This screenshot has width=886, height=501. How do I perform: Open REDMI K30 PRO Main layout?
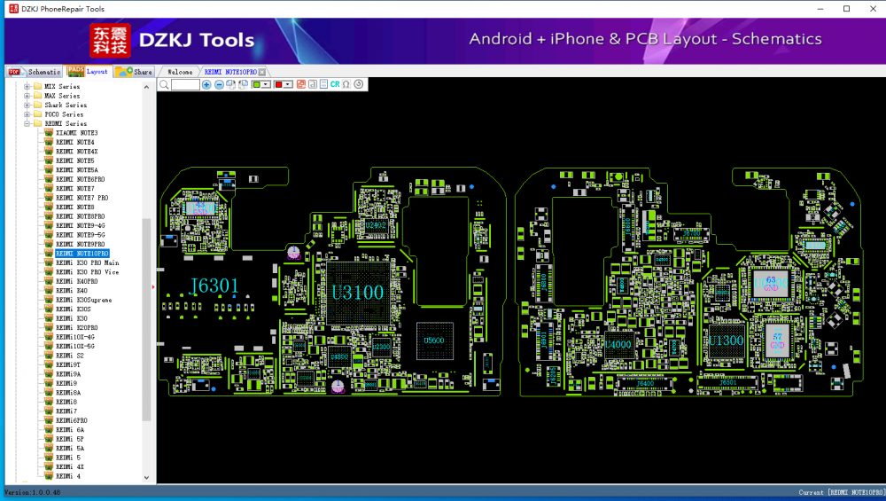88,263
